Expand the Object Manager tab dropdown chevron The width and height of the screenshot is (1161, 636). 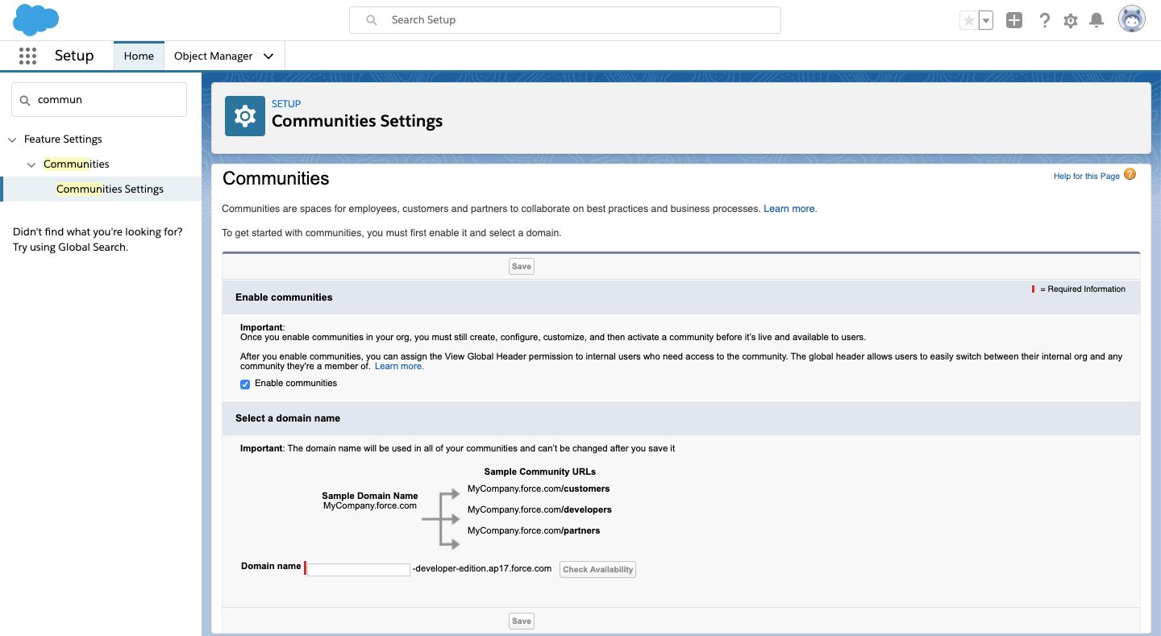coord(268,56)
